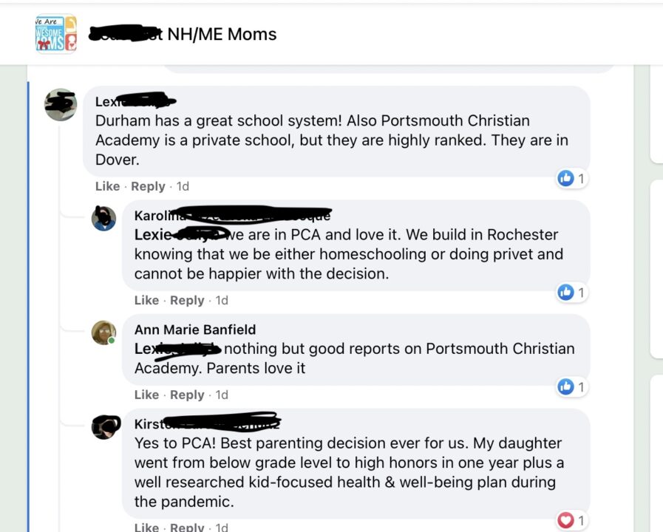
Task: Open Lexie's profile picture
Action: point(61,105)
